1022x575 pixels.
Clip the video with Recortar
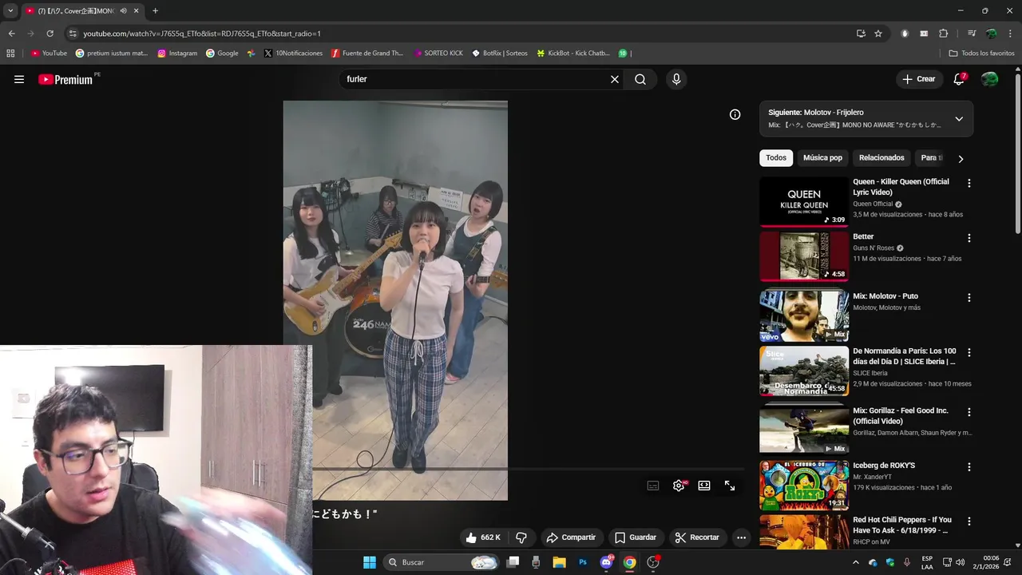pyautogui.click(x=697, y=537)
